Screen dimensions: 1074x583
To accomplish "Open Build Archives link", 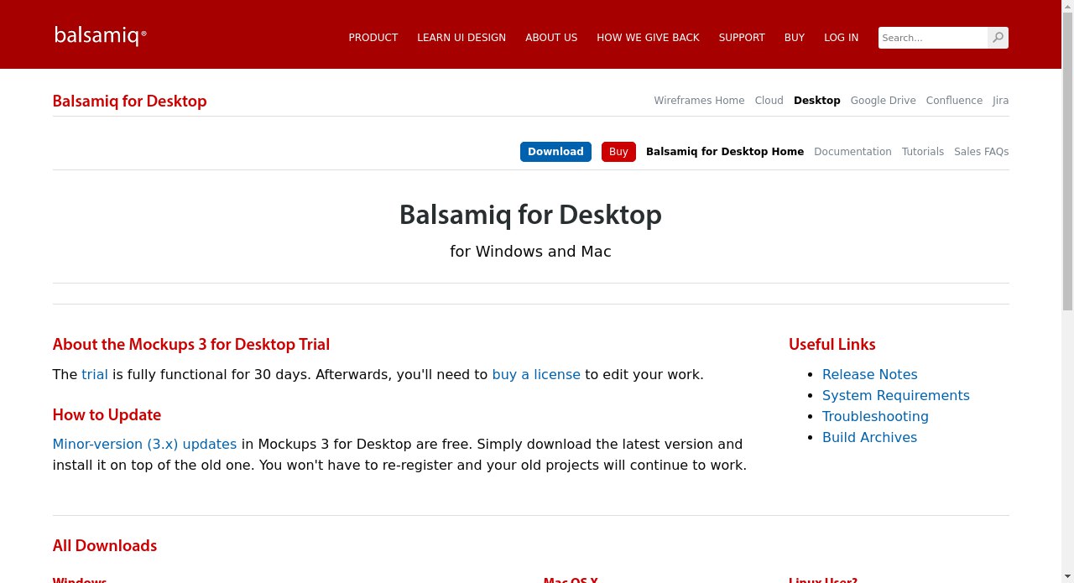I will (869, 438).
